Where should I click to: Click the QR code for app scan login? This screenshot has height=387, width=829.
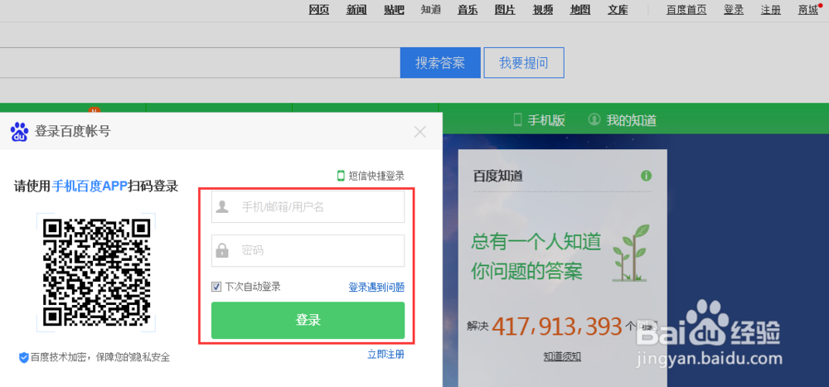click(x=96, y=273)
